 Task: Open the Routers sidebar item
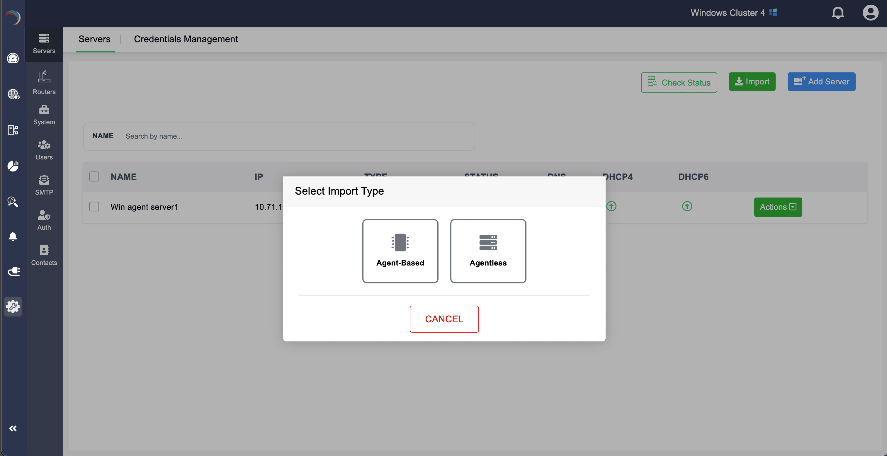point(44,83)
